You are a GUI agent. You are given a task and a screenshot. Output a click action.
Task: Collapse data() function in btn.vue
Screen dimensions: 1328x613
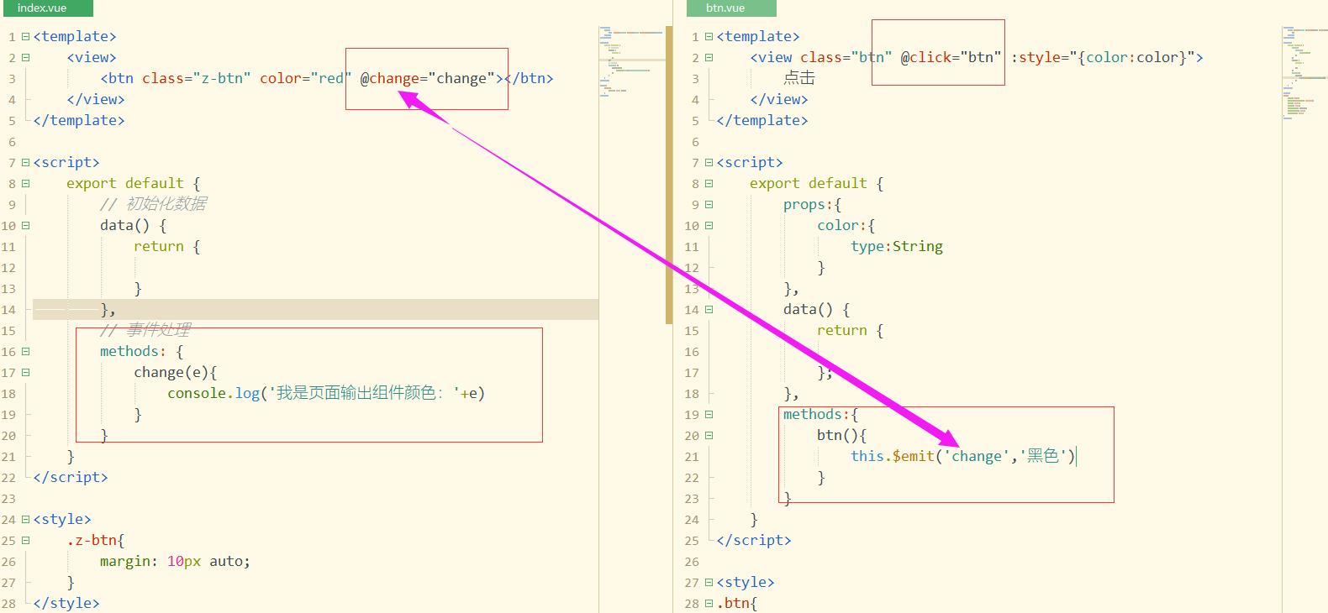(x=709, y=310)
